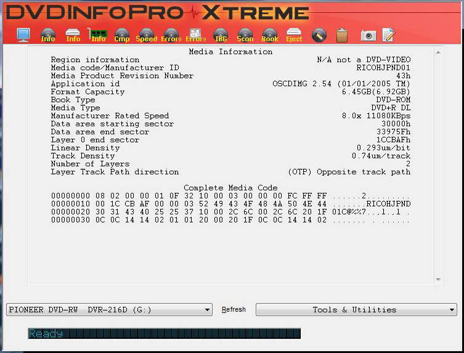This screenshot has width=464, height=353.
Task: Click the '6.45GB(6.92GB)' capacity value
Action: point(376,92)
